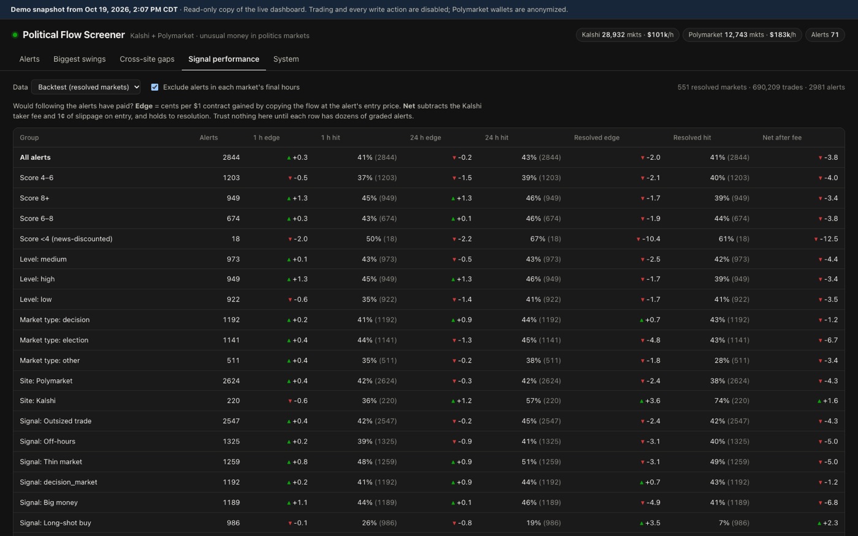Screen dimensions: 858x536
Task: Click the Net after fee header
Action: pyautogui.click(x=782, y=138)
